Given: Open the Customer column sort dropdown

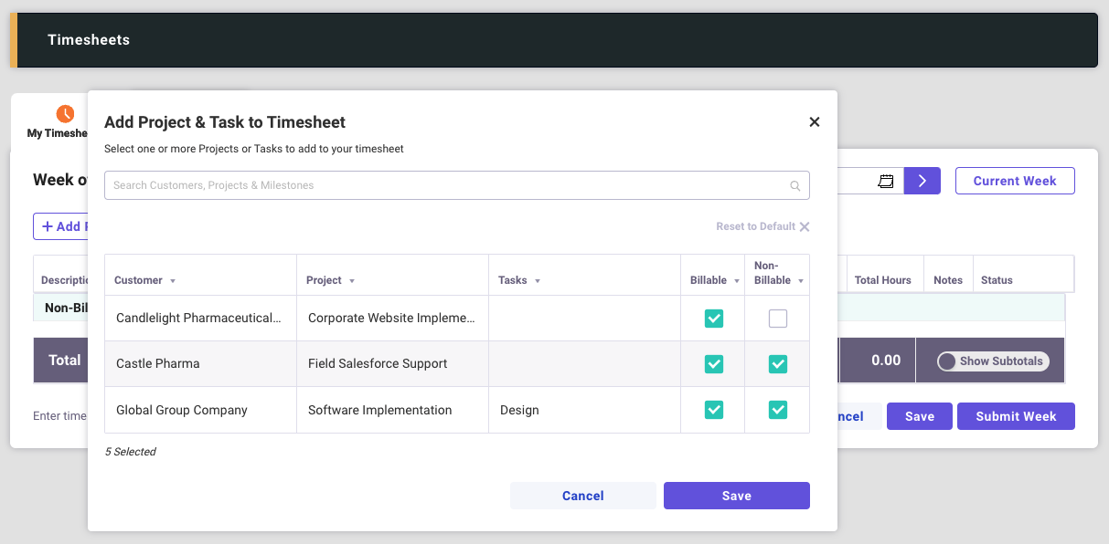Looking at the screenshot, I should point(173,281).
